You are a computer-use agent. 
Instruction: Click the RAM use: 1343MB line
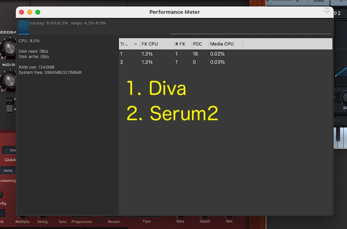coord(36,67)
